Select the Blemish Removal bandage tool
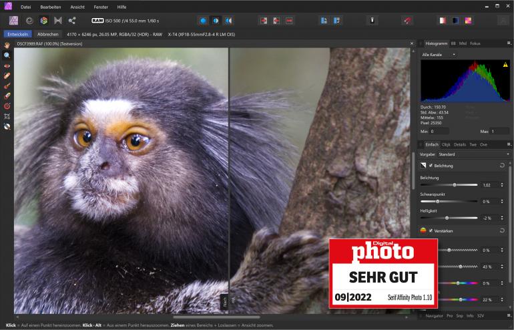 (7, 75)
